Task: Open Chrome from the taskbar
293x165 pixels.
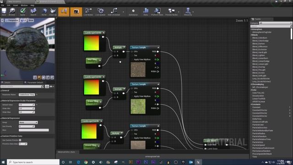Action: [x=86, y=162]
